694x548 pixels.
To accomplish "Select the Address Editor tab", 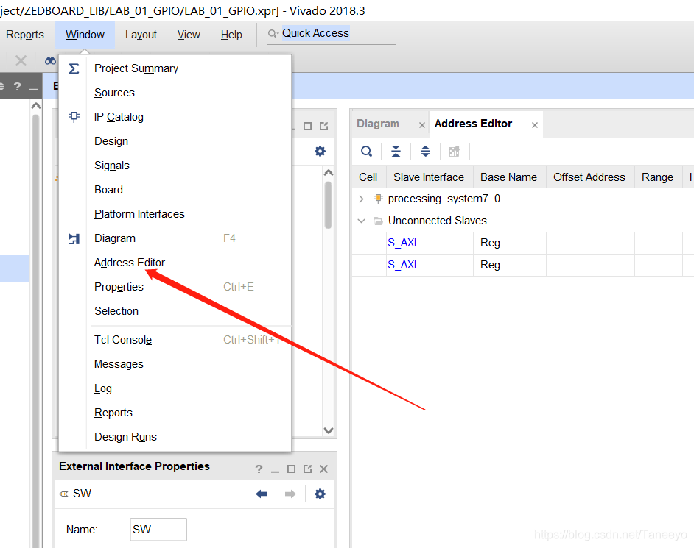I will coord(473,124).
